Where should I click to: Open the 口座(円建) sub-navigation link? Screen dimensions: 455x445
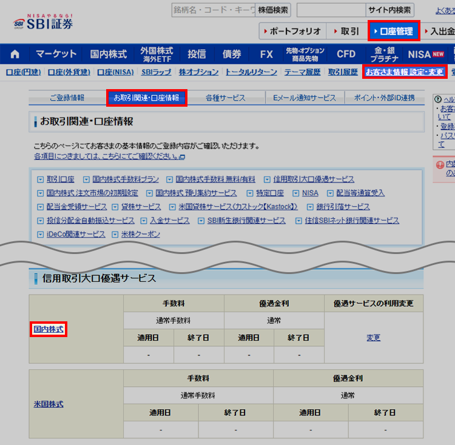pos(23,72)
